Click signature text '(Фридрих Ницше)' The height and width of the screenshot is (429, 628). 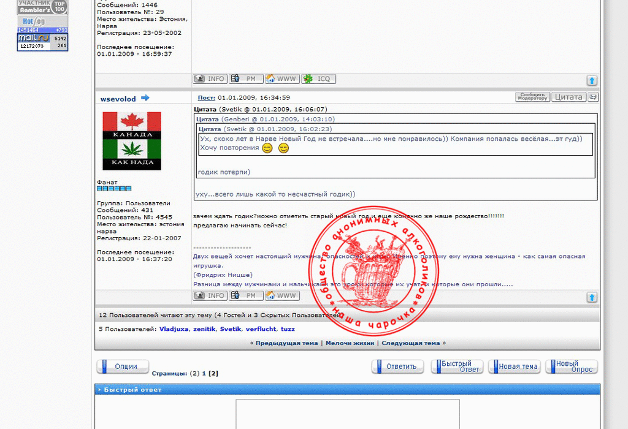223,275
